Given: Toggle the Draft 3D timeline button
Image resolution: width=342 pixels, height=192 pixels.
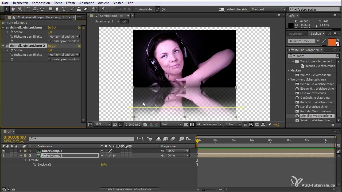Looking at the screenshot, I should tap(150, 139).
